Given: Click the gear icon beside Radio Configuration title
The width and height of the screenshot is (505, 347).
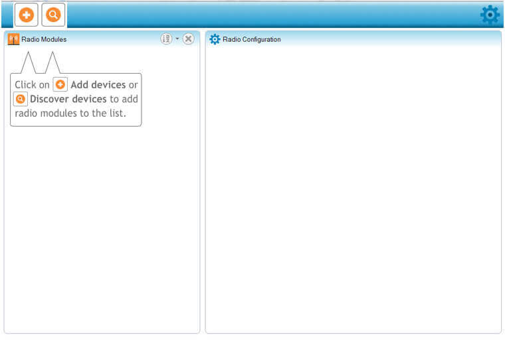Looking at the screenshot, I should (215, 39).
